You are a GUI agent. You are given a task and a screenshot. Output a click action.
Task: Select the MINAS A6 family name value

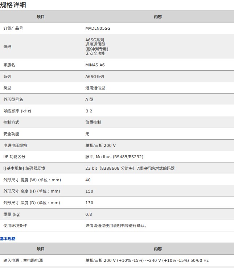pos(95,65)
